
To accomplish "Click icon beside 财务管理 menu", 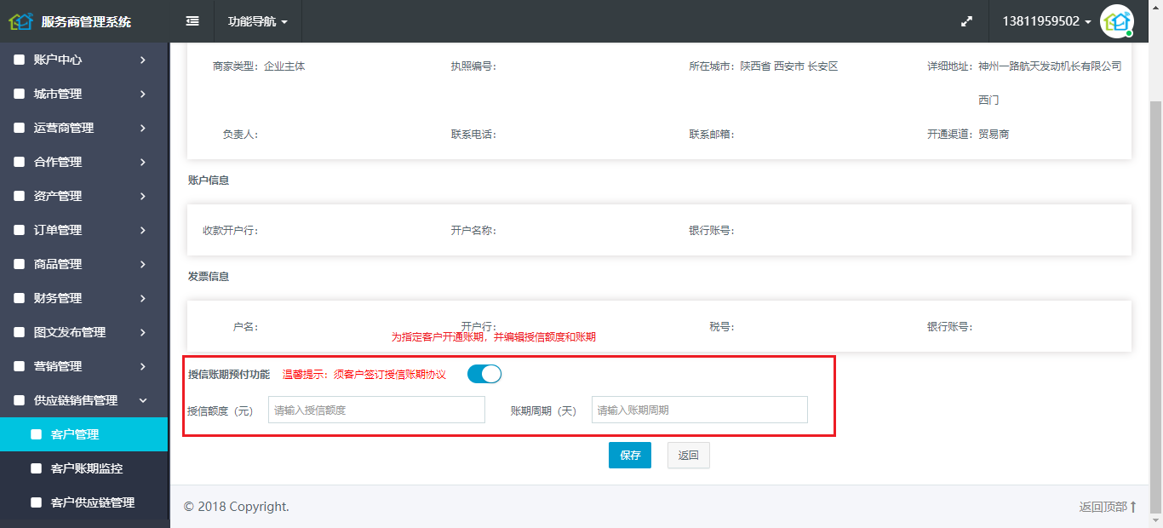I will (19, 298).
